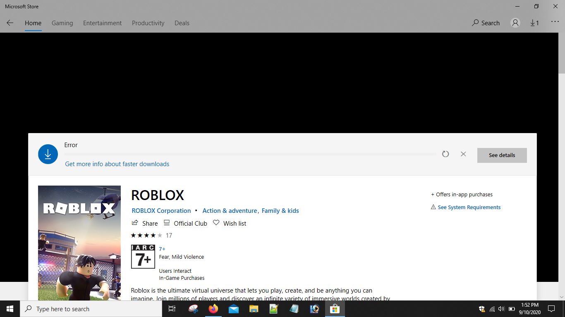Click the vertical scrollbar

coord(561,54)
